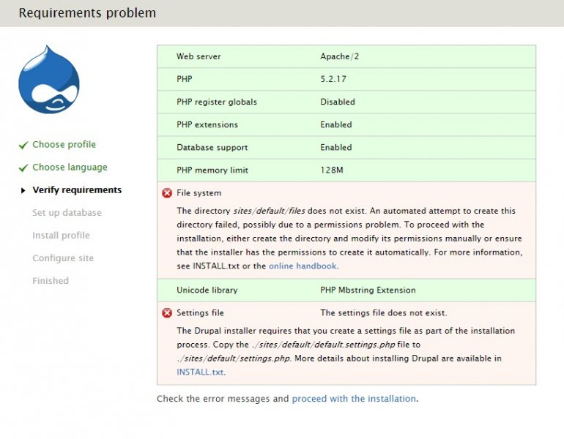Image resolution: width=564 pixels, height=439 pixels.
Task: Click the Requirements problem heading
Action: tap(87, 13)
